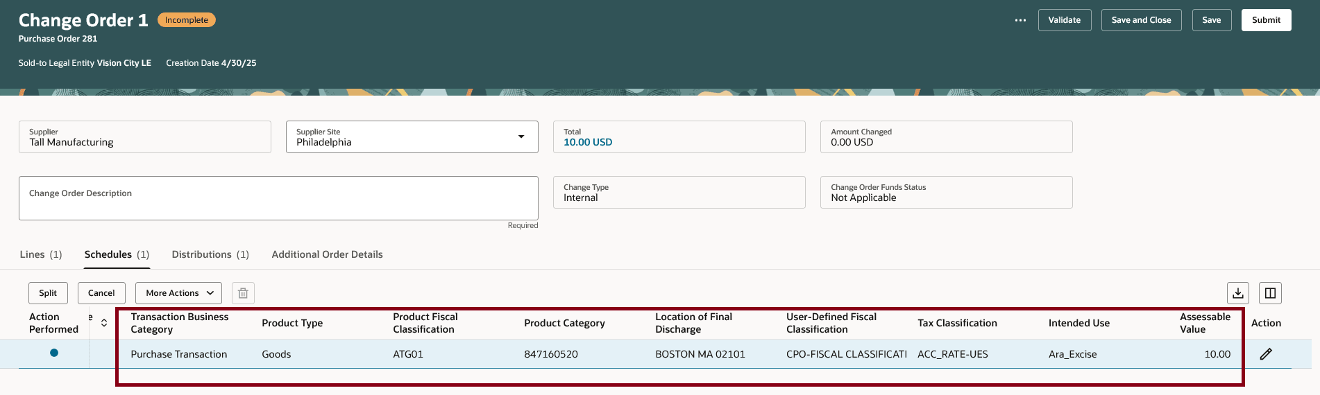Focus the Change Order Description field
The width and height of the screenshot is (1320, 395).
click(x=278, y=198)
